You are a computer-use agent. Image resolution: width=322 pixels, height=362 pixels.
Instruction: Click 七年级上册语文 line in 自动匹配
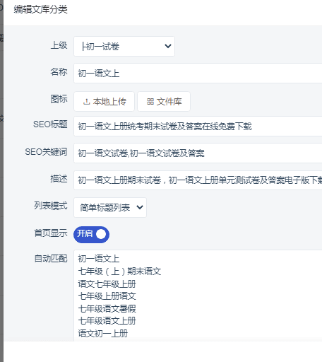(107, 296)
